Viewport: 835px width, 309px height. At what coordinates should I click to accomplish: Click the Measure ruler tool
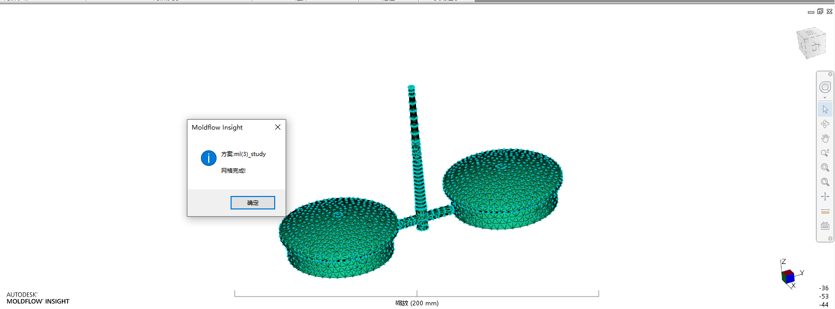tap(825, 211)
